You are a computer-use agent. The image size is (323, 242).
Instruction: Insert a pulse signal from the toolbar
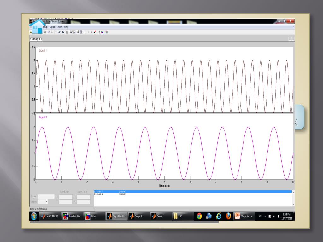[x=63, y=32]
